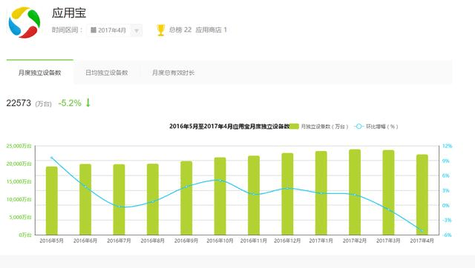Viewport: 475px width, 268px height.
Task: Click the 2016年11月 bar in chart
Action: 254,195
